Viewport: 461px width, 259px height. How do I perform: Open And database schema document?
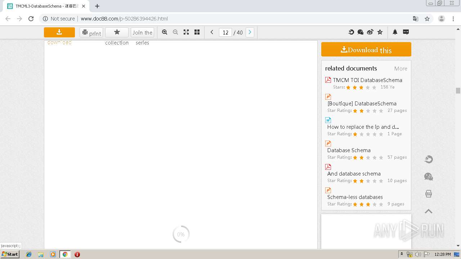354,174
